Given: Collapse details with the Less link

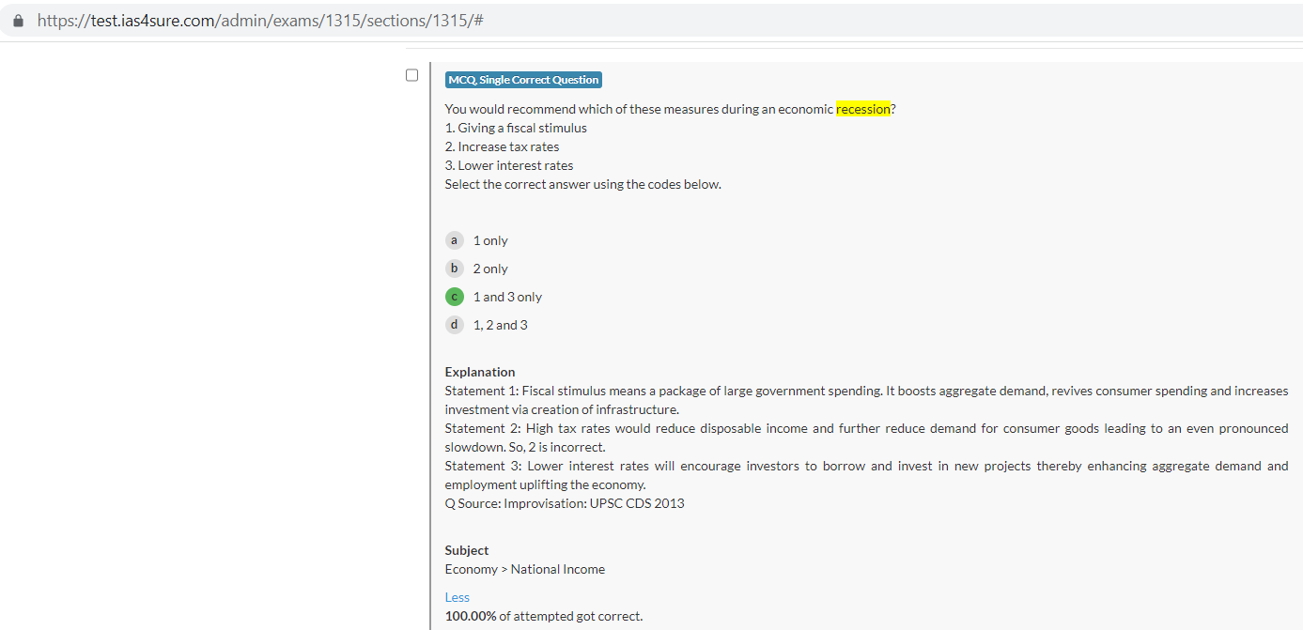Looking at the screenshot, I should [457, 597].
